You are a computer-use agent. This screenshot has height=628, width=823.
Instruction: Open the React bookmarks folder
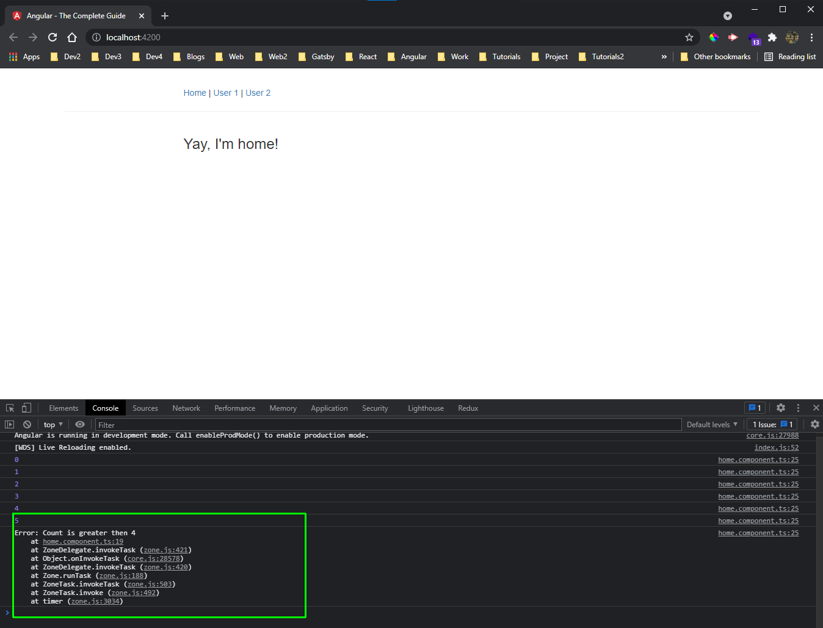tap(361, 57)
